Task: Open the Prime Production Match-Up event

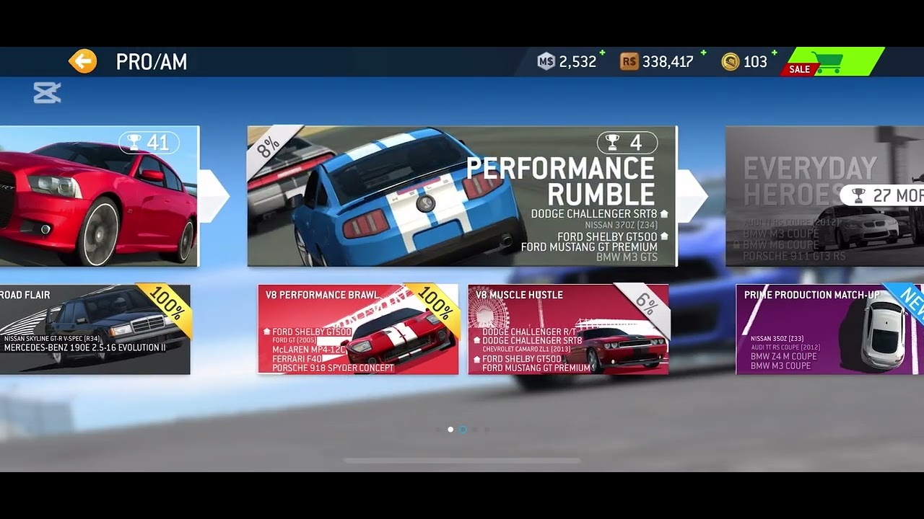Action: click(829, 329)
